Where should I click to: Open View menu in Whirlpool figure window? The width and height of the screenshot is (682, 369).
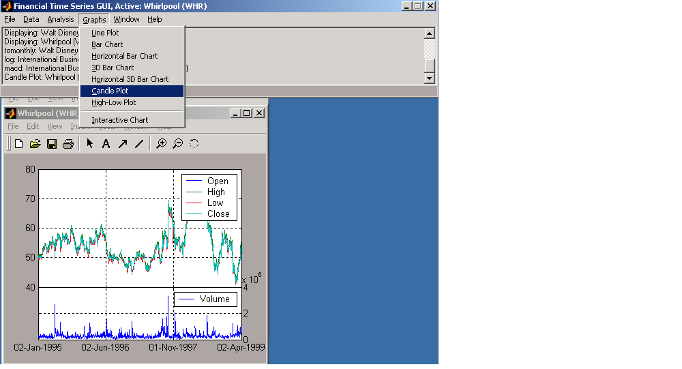[x=55, y=126]
